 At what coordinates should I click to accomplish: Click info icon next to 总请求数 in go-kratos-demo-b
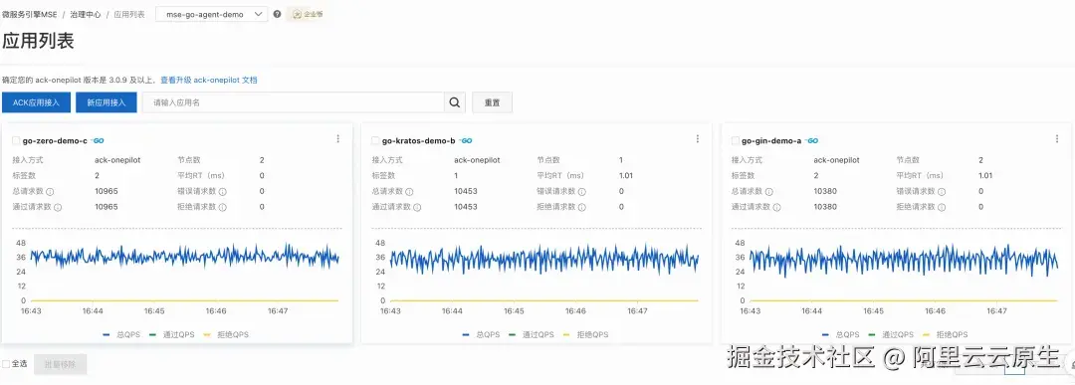click(x=409, y=192)
